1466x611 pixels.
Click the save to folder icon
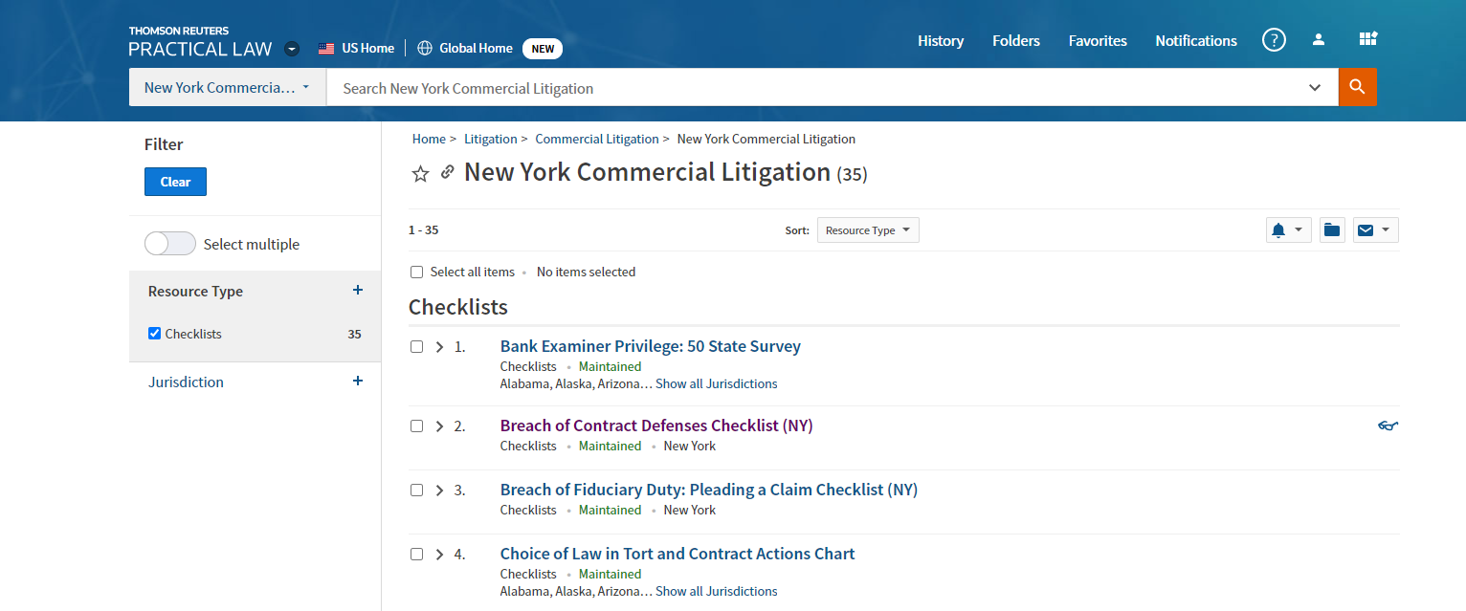[1332, 230]
